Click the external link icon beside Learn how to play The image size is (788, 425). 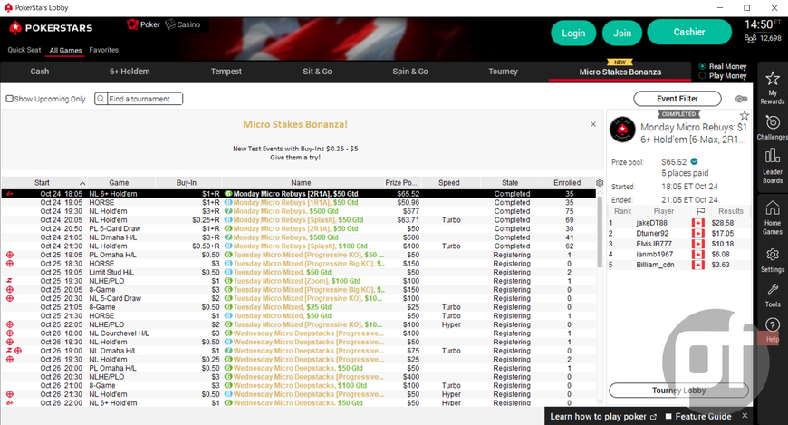click(653, 417)
